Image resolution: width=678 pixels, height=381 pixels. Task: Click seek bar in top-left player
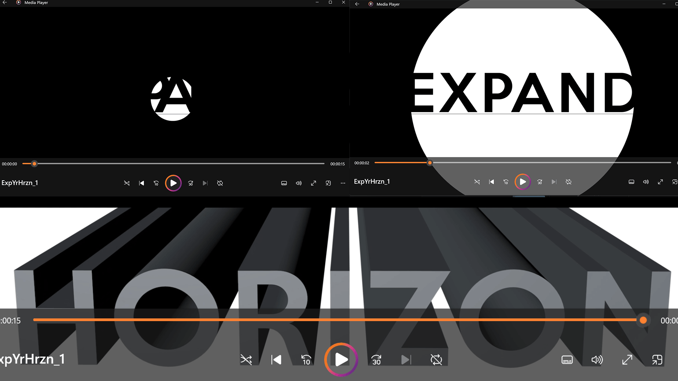pos(177,164)
